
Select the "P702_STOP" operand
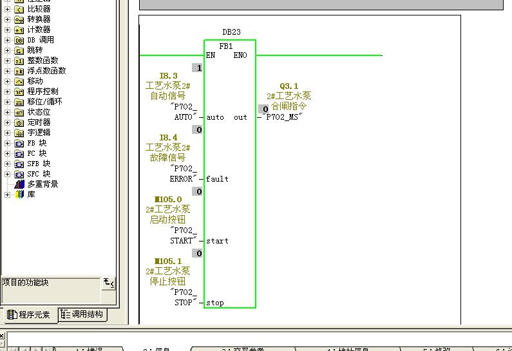pos(184,297)
